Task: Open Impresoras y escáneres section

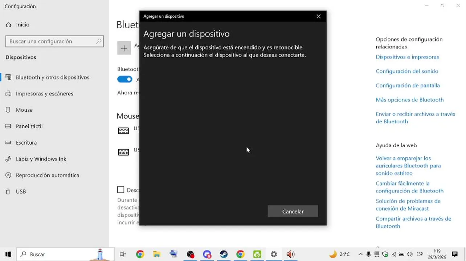Action: tap(45, 94)
